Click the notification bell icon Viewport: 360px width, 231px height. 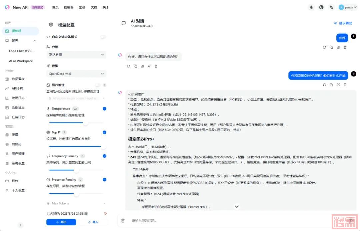click(x=311, y=7)
